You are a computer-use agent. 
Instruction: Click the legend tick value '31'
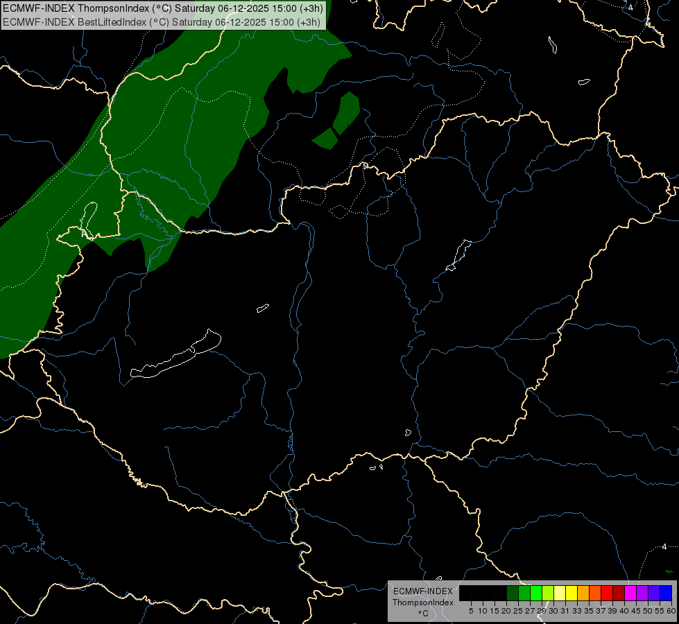click(x=565, y=611)
